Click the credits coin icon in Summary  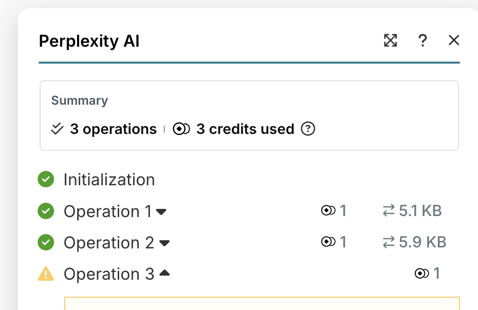(x=181, y=129)
